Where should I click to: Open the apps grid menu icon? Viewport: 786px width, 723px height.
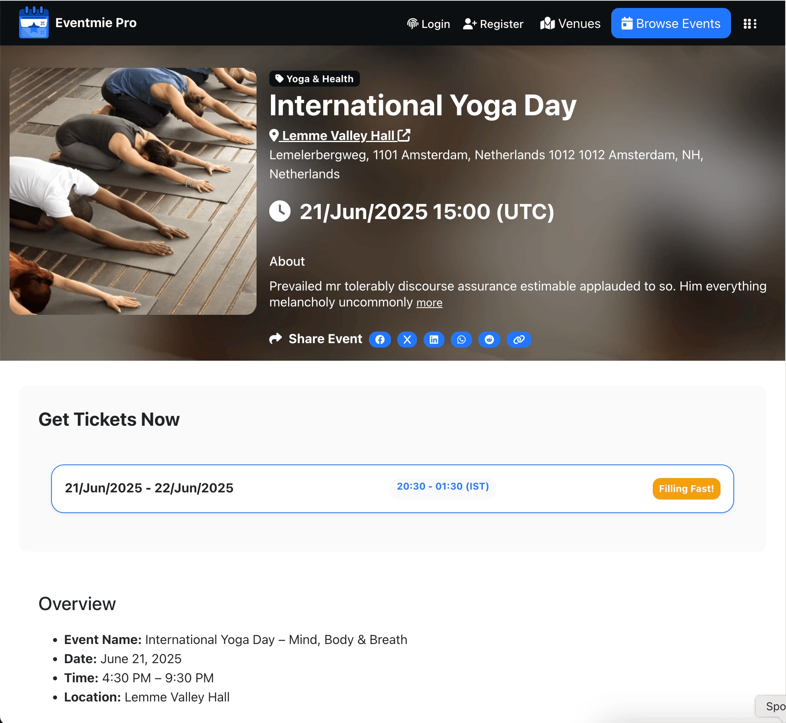tap(750, 24)
